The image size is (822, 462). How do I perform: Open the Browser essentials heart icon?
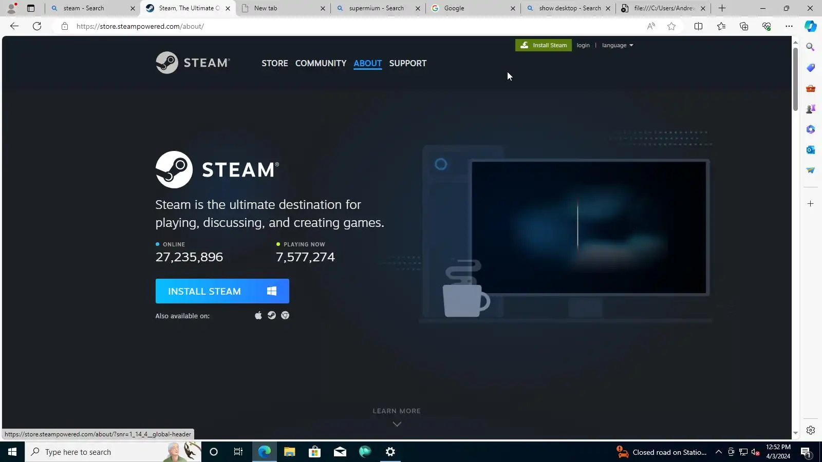click(x=767, y=26)
